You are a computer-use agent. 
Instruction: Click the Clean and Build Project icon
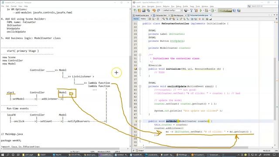point(196,10)
